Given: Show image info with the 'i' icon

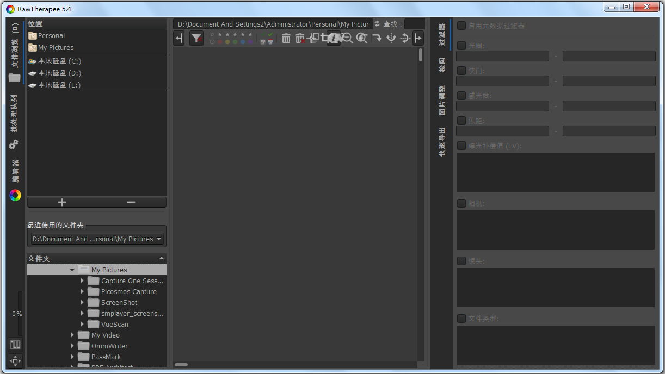Looking at the screenshot, I should pyautogui.click(x=334, y=38).
